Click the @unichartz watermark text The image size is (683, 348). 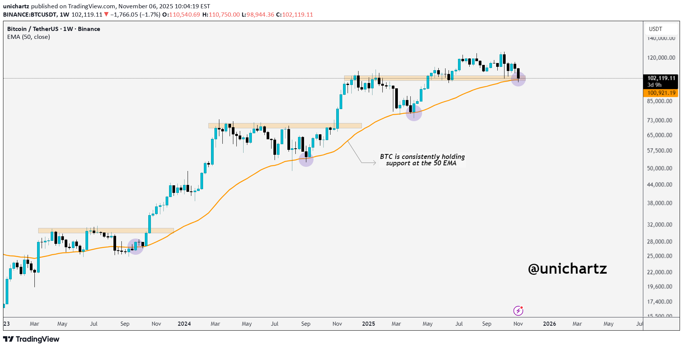(567, 269)
